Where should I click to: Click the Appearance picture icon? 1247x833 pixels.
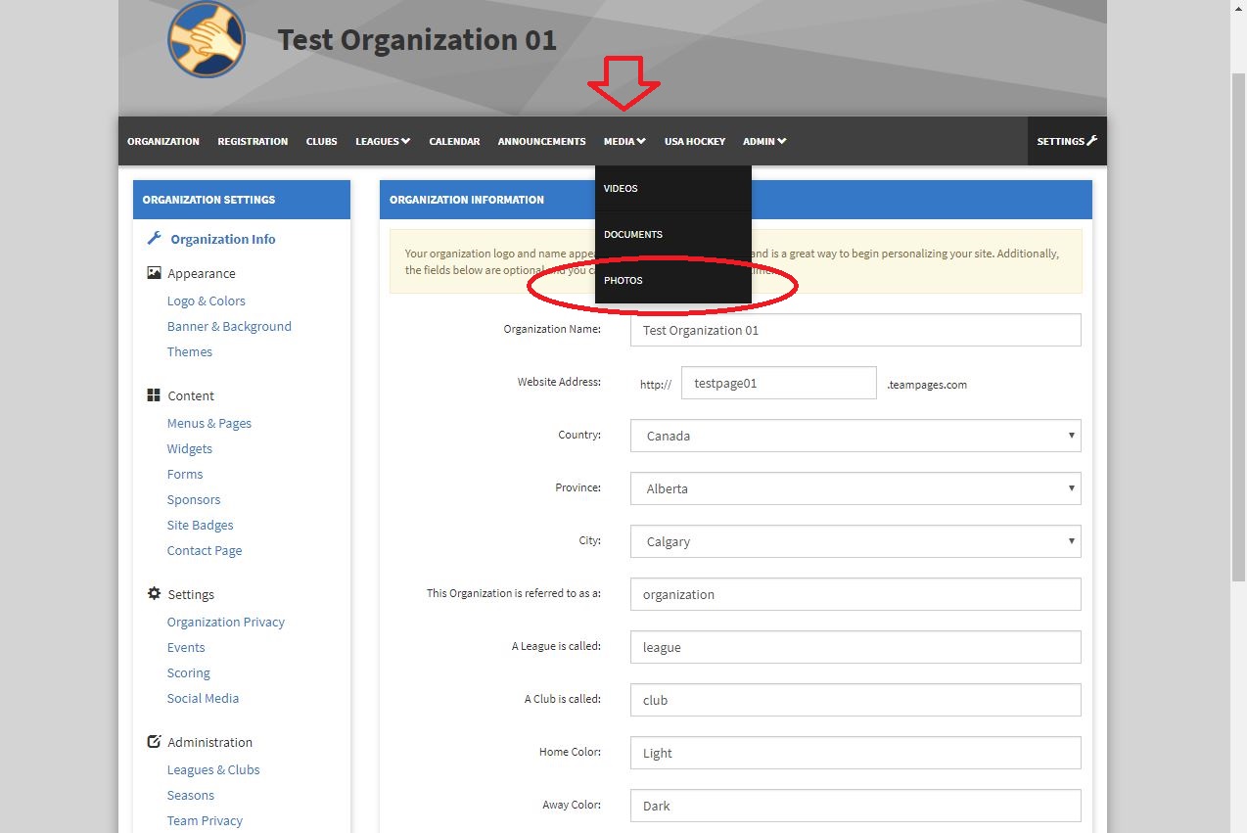pos(154,273)
